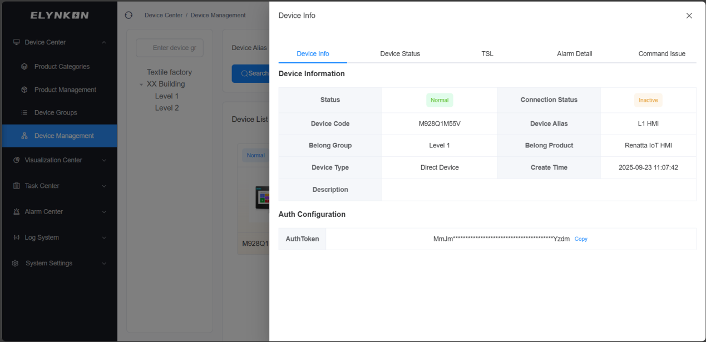Screen dimensions: 706x342
Task: Expand the System Settings chevron
Action: [x=104, y=264]
